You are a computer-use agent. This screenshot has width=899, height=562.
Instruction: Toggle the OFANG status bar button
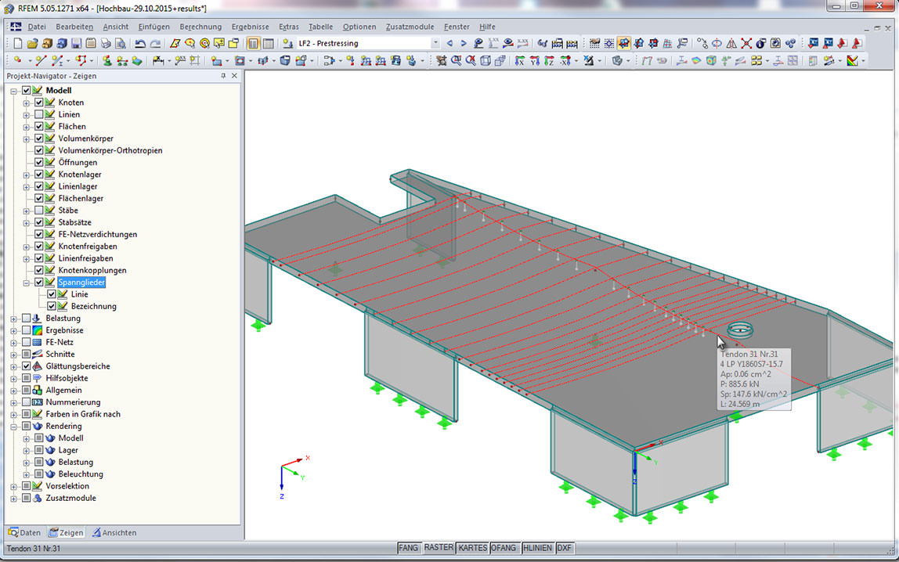(504, 548)
